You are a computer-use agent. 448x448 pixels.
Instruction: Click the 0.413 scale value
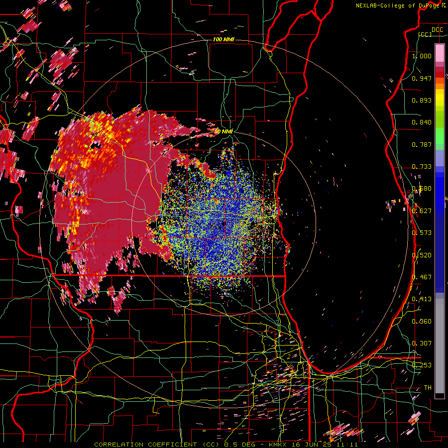422,299
